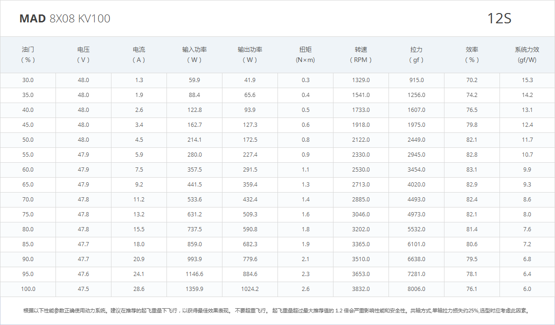Click input power "1359.9"
Viewport: 555px width, 325px height.
click(x=194, y=289)
